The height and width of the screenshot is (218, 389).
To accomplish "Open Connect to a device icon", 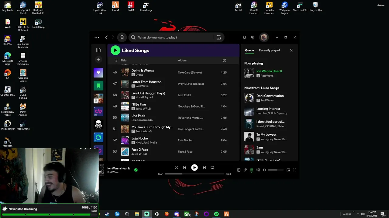I will pyautogui.click(x=258, y=170).
